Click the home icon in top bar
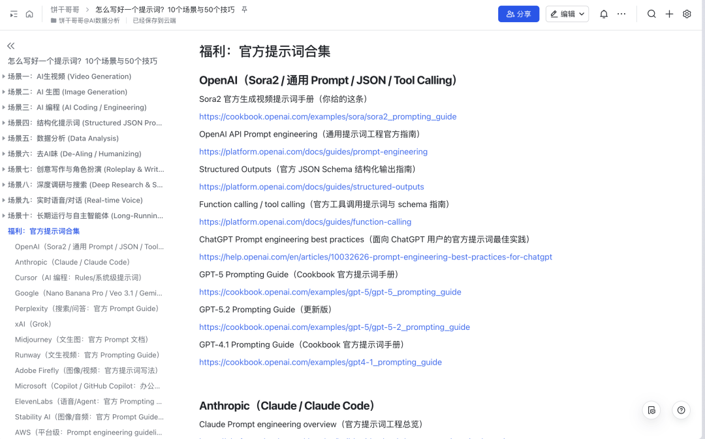Image resolution: width=705 pixels, height=439 pixels. click(x=29, y=14)
